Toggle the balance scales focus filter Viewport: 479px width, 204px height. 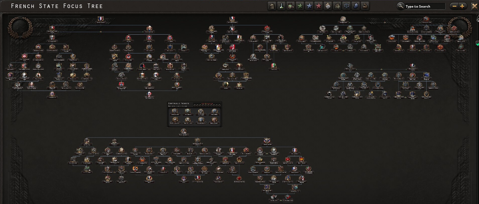pyautogui.click(x=347, y=6)
